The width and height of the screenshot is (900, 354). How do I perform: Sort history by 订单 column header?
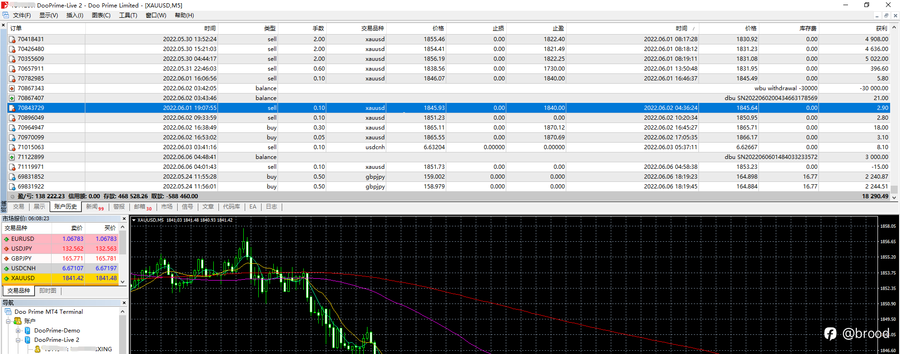(x=46, y=29)
